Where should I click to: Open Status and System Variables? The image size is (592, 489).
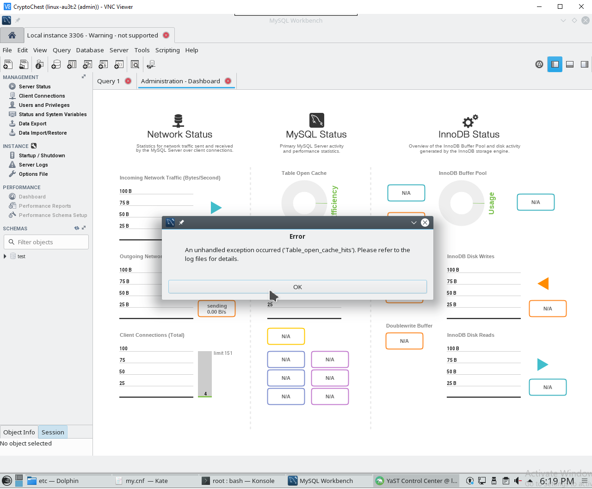[53, 114]
